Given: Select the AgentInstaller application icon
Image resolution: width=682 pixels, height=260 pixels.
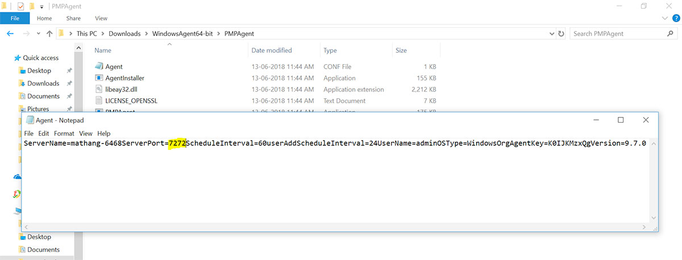Looking at the screenshot, I should click(x=99, y=78).
